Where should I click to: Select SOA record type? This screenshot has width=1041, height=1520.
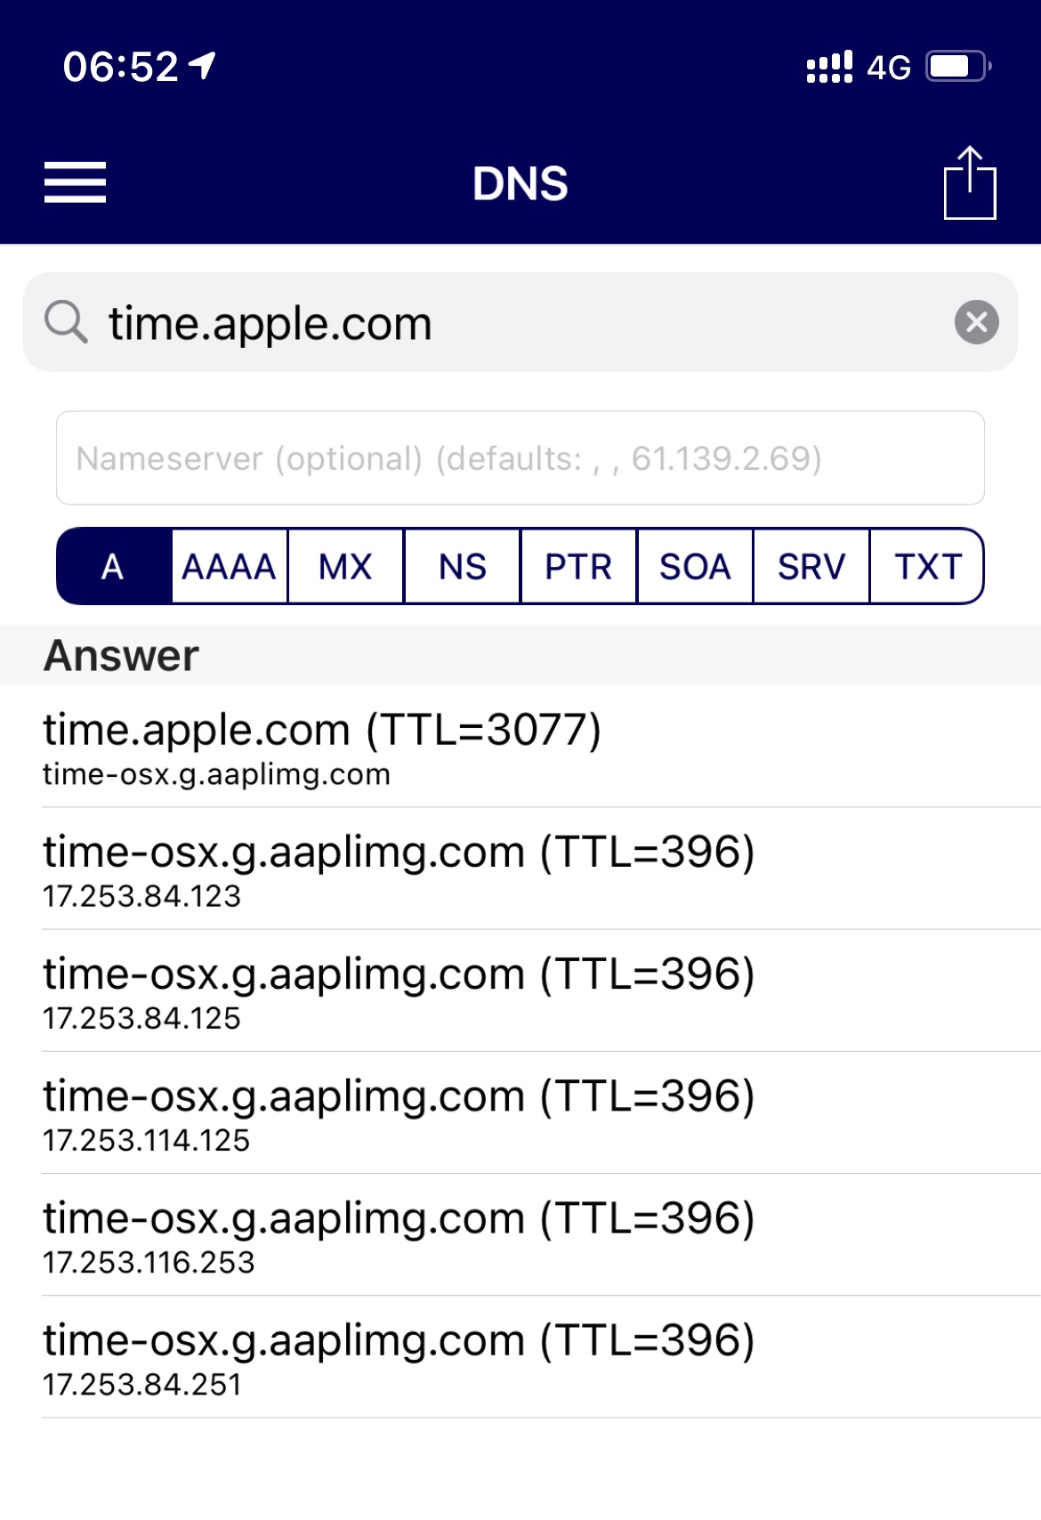[x=695, y=567]
